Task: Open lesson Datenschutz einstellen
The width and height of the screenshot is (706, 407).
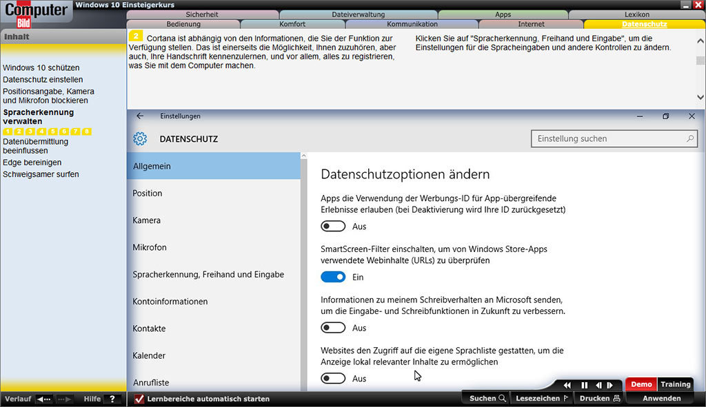Action: (x=43, y=80)
